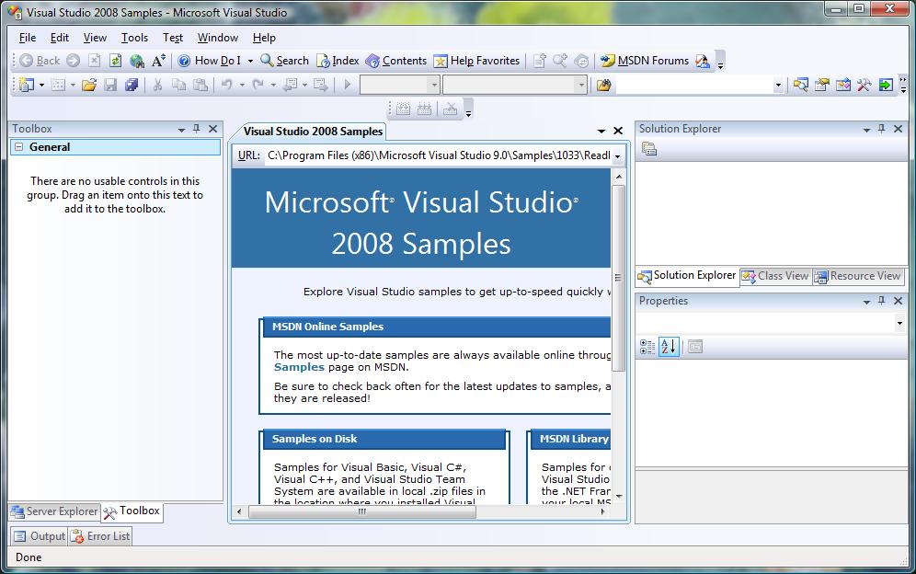This screenshot has width=916, height=574.
Task: Click the Solution Explorer properties toolbar icon
Action: [x=649, y=150]
